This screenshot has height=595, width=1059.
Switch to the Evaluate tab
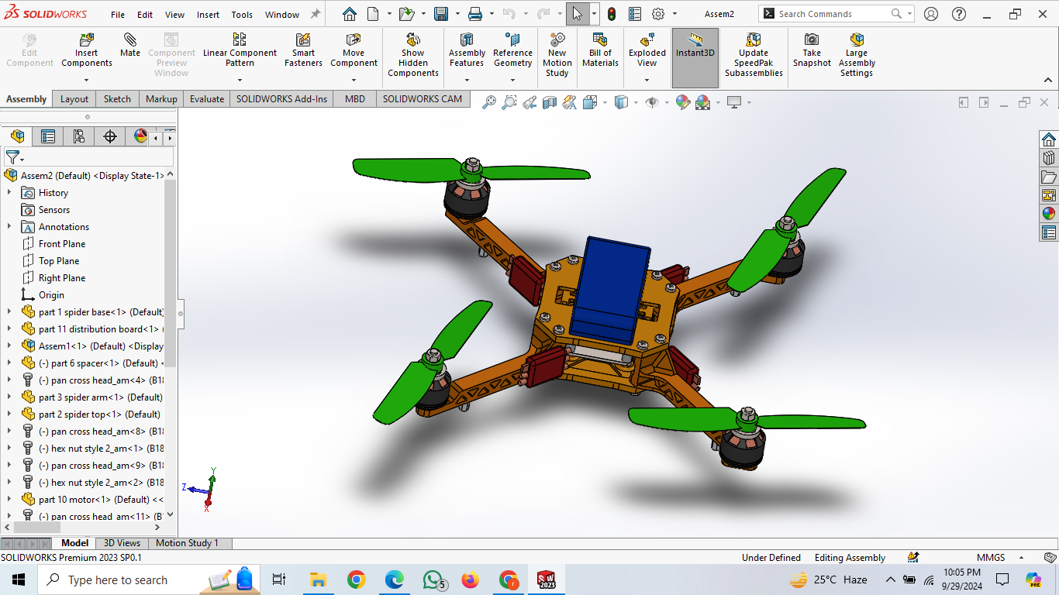[207, 98]
